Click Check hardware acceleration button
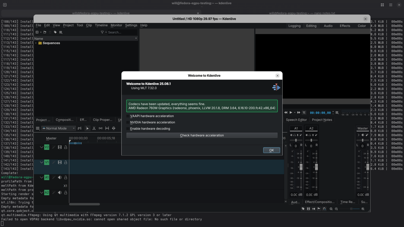Viewport: 404px width, 227px height. pos(202,135)
